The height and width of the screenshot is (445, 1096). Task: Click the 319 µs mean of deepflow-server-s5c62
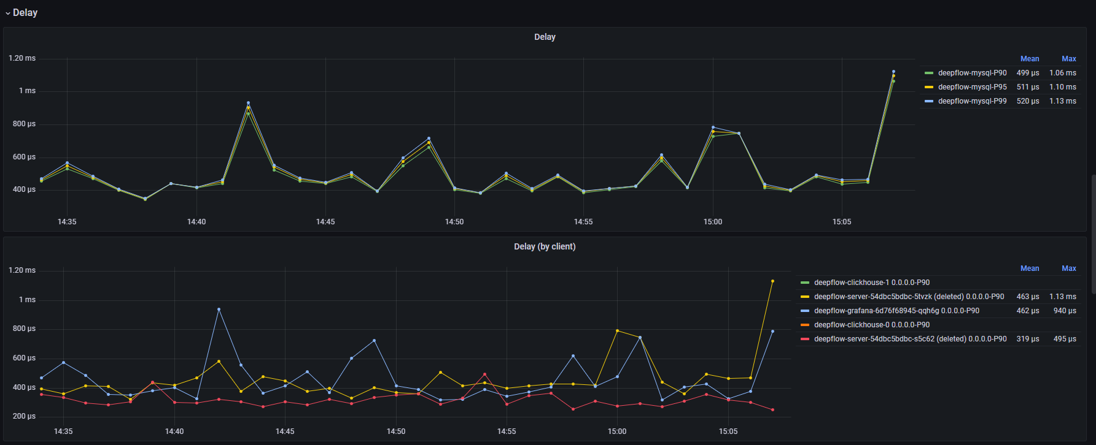pos(1028,339)
